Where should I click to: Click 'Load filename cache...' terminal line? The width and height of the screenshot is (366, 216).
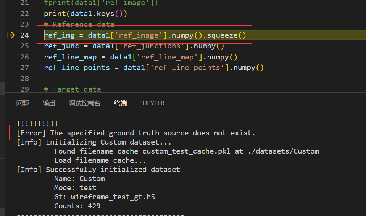[x=100, y=160]
